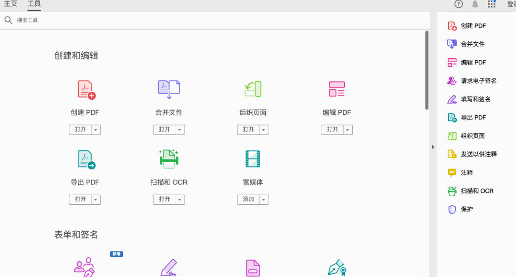Click the 组织页面 green page icon
The height and width of the screenshot is (277, 516).
(x=253, y=89)
